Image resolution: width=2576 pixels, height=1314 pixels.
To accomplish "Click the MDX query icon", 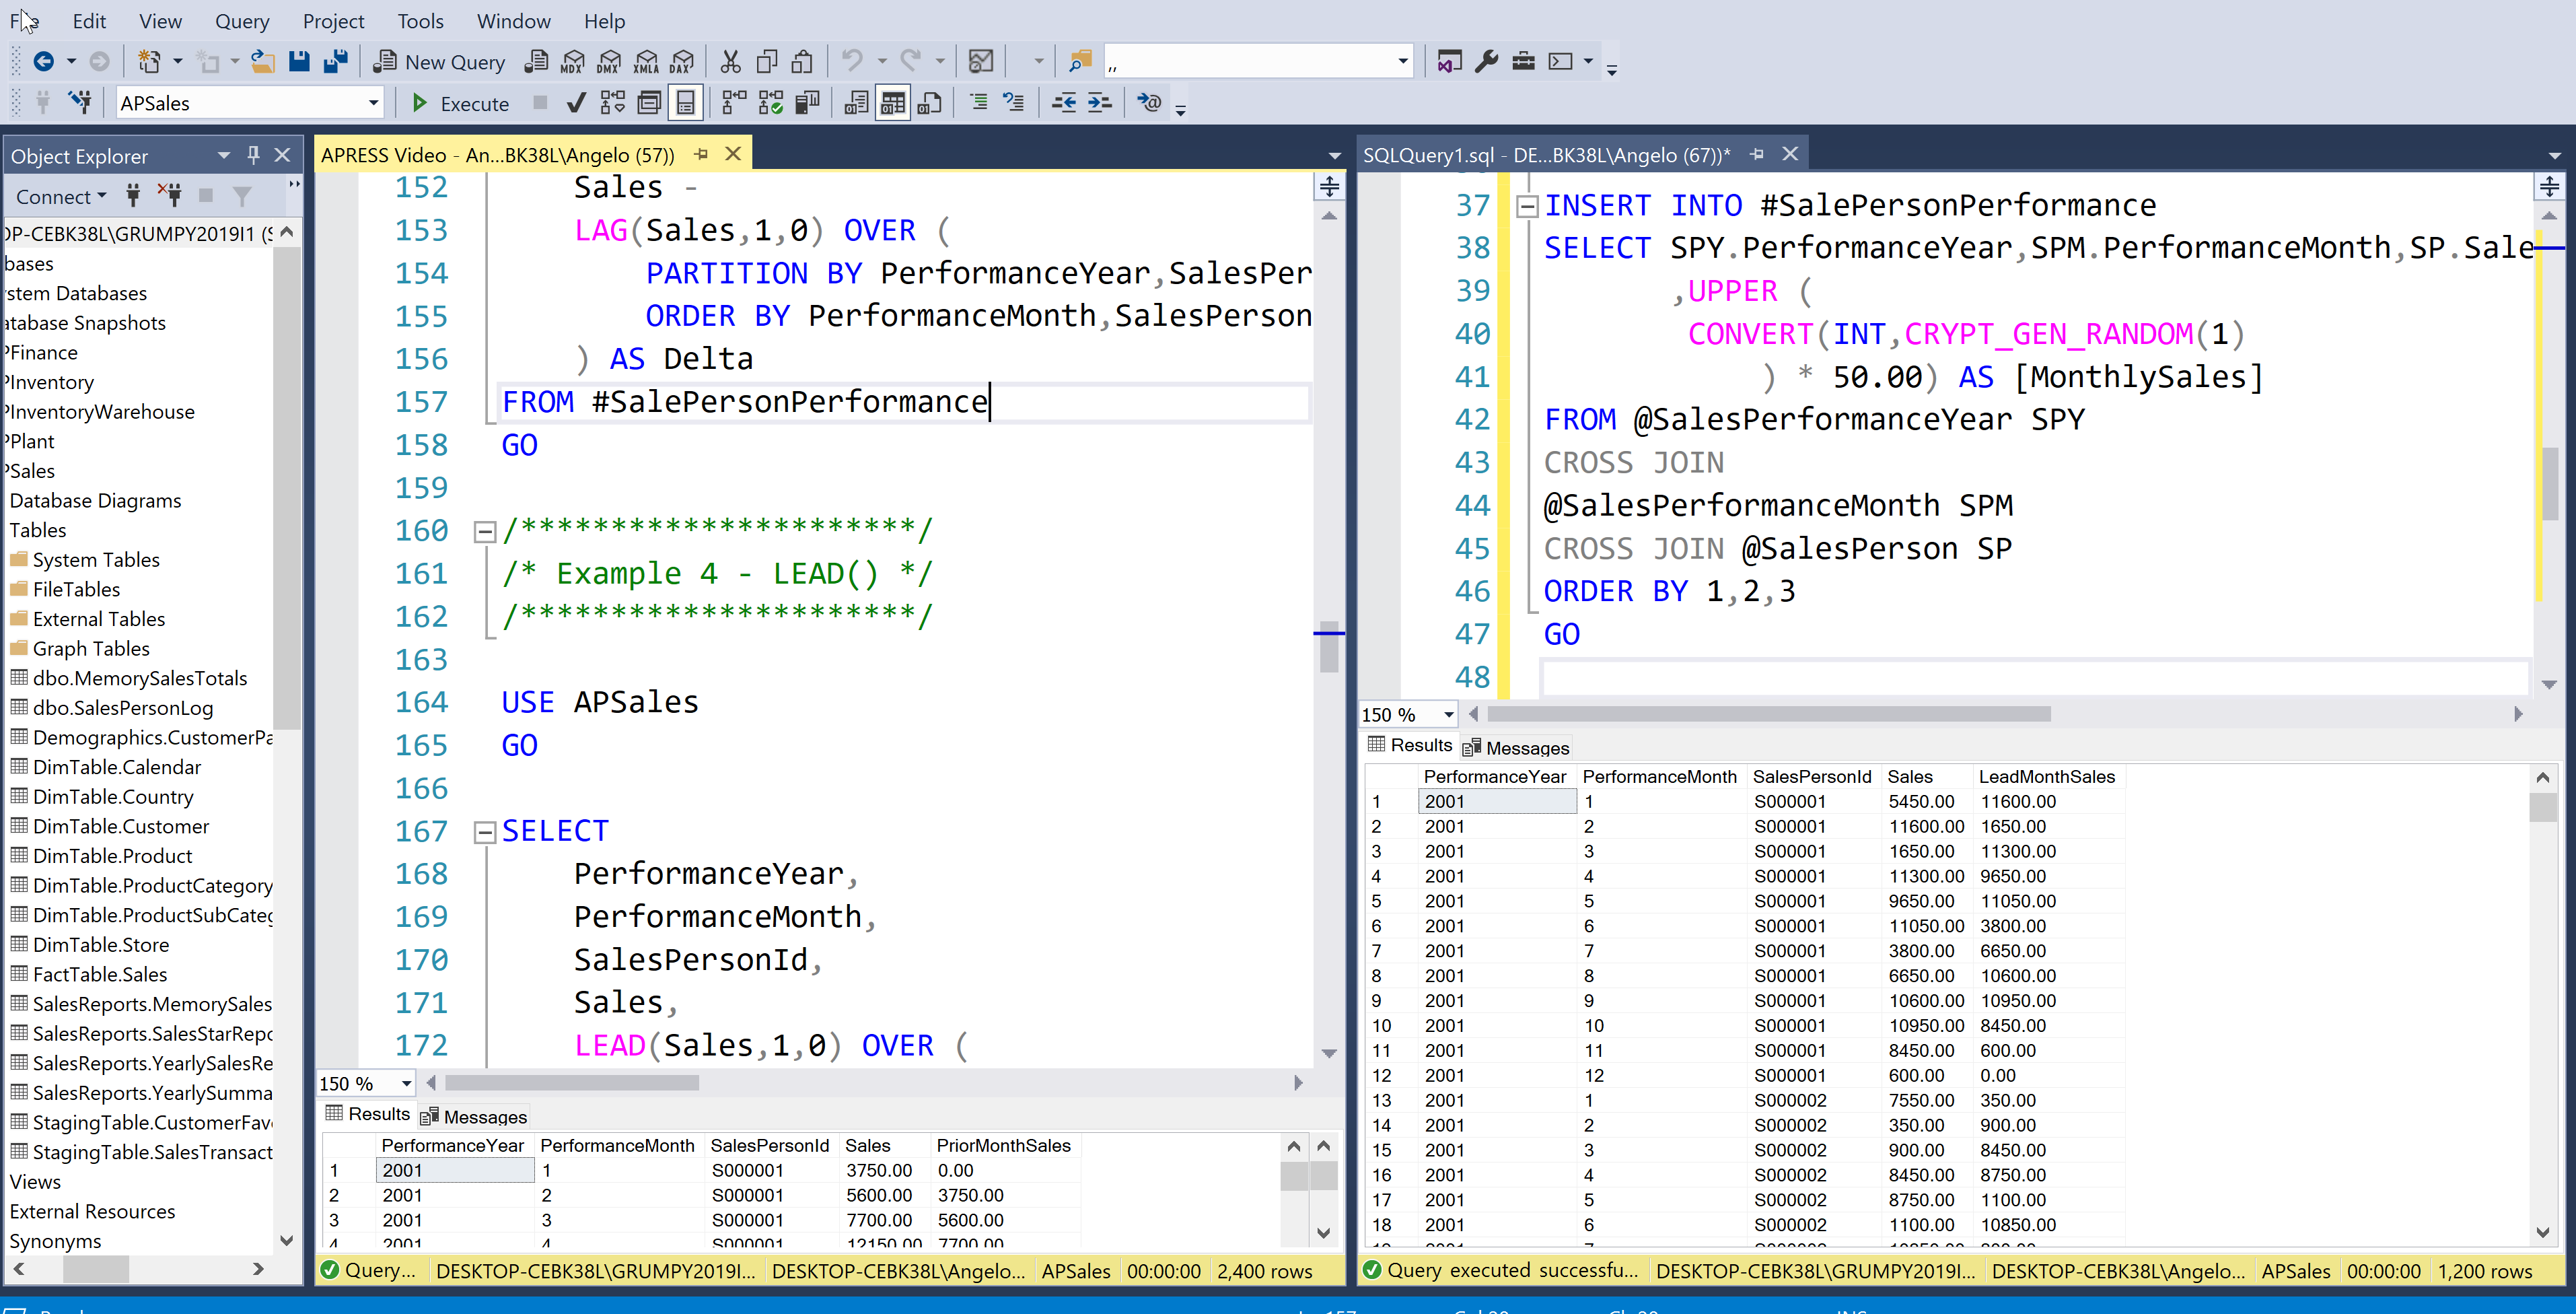I will click(572, 62).
